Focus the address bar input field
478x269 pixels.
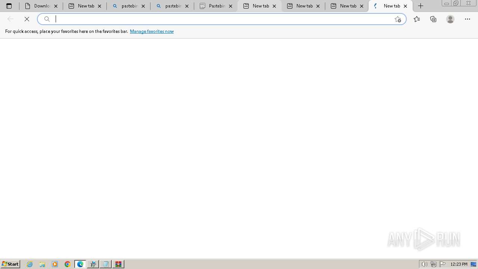222,19
